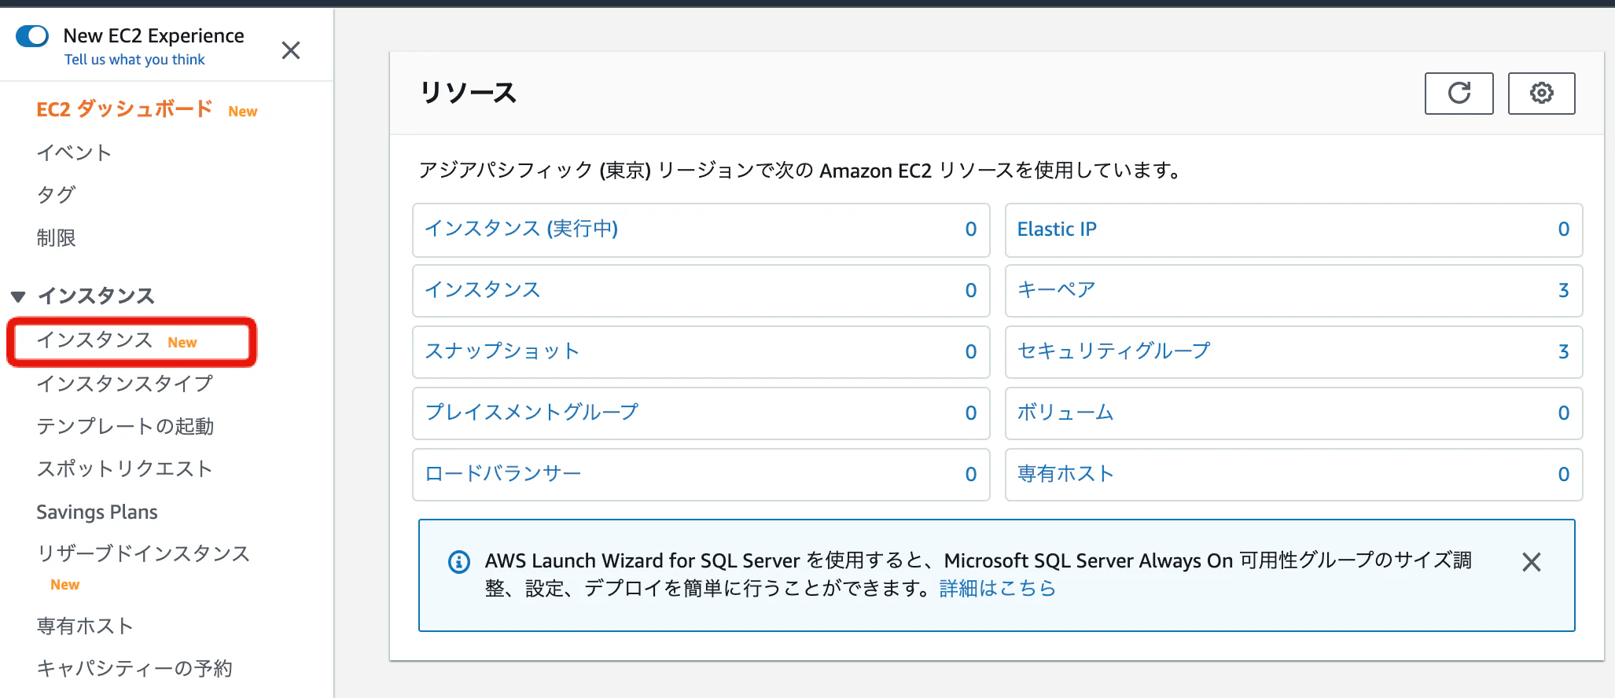Open セキュリティグループ resource link
Image resolution: width=1615 pixels, height=698 pixels.
pos(1114,351)
